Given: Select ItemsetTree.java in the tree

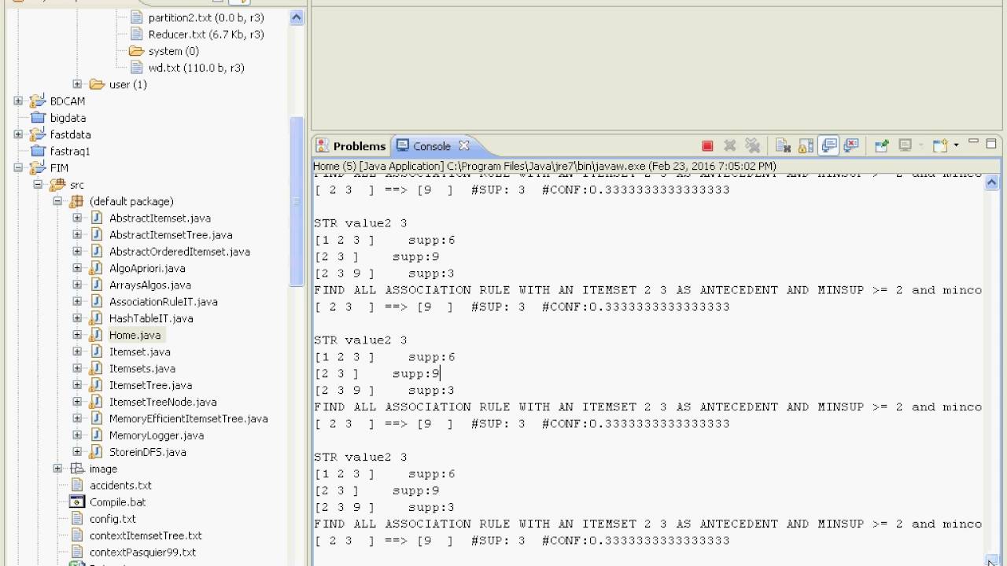Looking at the screenshot, I should pos(150,385).
